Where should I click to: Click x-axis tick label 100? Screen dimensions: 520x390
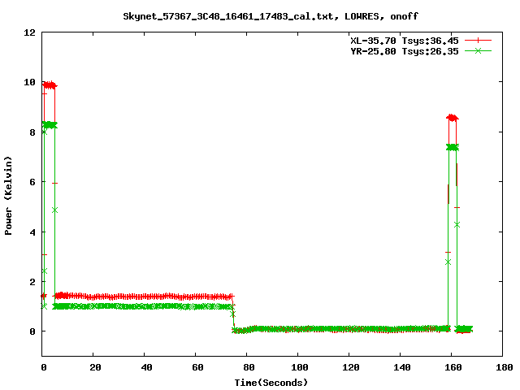coord(300,367)
